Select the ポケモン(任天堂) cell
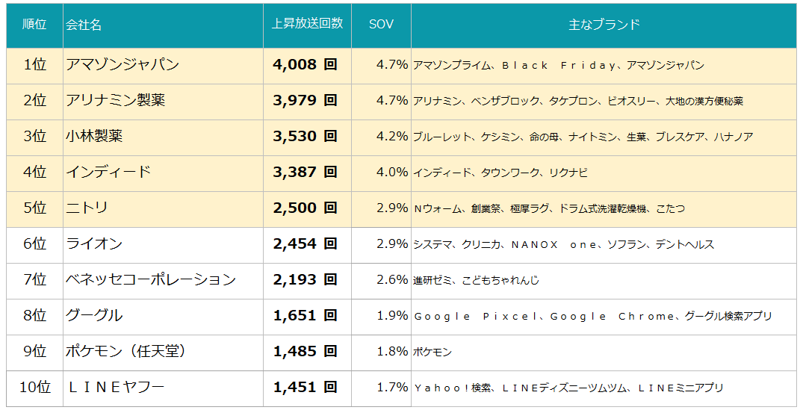 coord(125,352)
